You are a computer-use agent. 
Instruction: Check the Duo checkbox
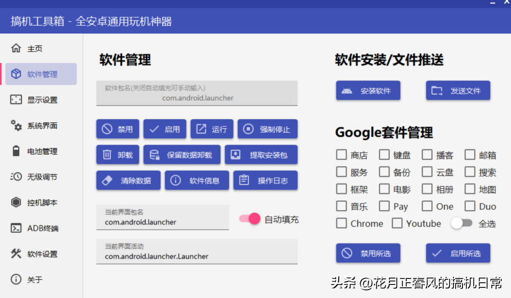click(470, 206)
